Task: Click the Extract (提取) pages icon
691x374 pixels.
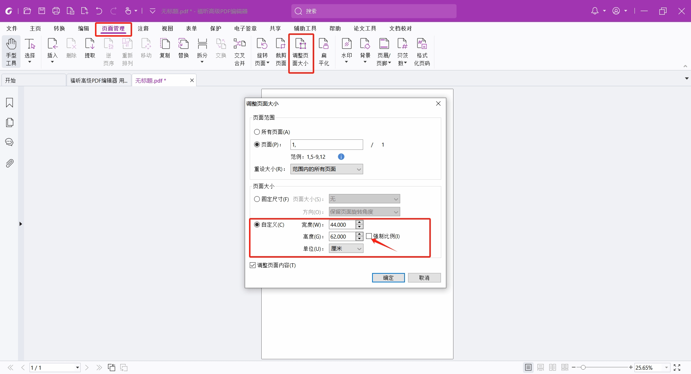Action: [x=90, y=49]
